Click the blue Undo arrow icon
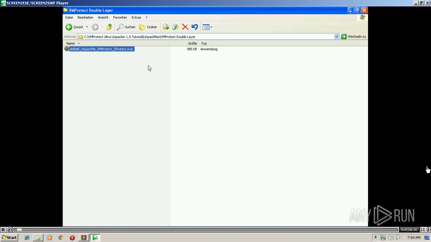431x242 pixels. point(195,27)
